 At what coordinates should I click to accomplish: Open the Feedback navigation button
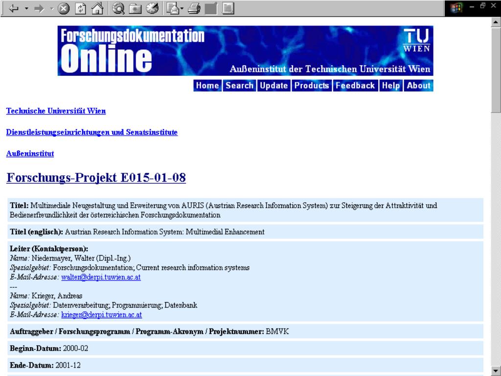coord(355,86)
